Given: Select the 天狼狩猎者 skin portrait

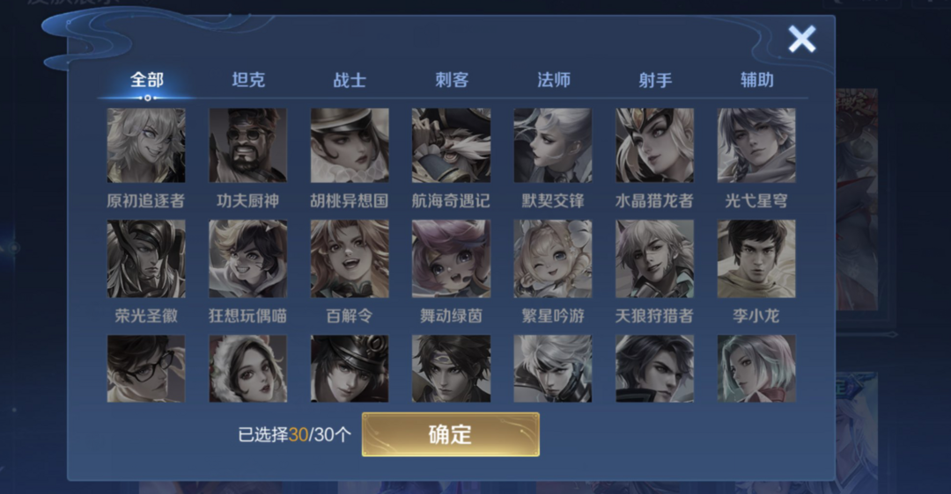Looking at the screenshot, I should click(x=655, y=258).
